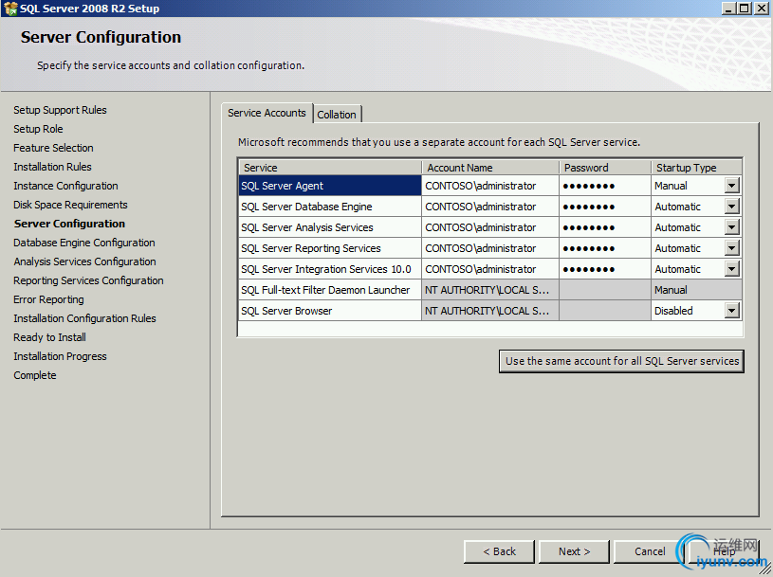This screenshot has height=577, width=773.
Task: Click Feature Selection step in sidebar
Action: pyautogui.click(x=53, y=148)
